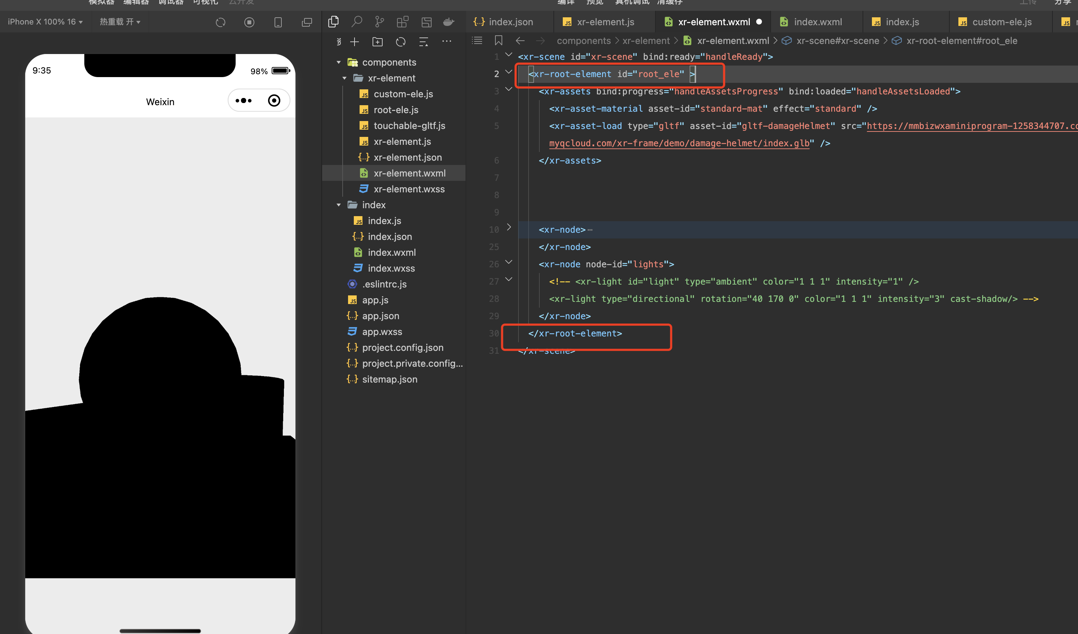The height and width of the screenshot is (634, 1078).
Task: Click the Explorer files icon in activity bar
Action: [x=333, y=22]
